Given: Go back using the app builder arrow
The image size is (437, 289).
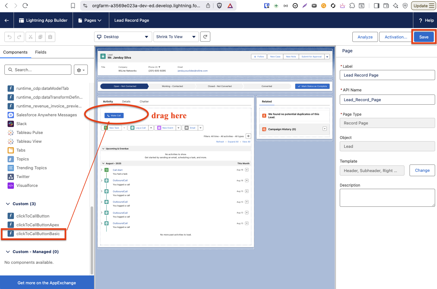Looking at the screenshot, I should tap(7, 20).
